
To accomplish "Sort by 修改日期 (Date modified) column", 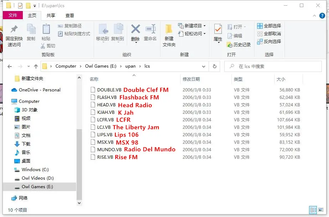I will (191, 79).
